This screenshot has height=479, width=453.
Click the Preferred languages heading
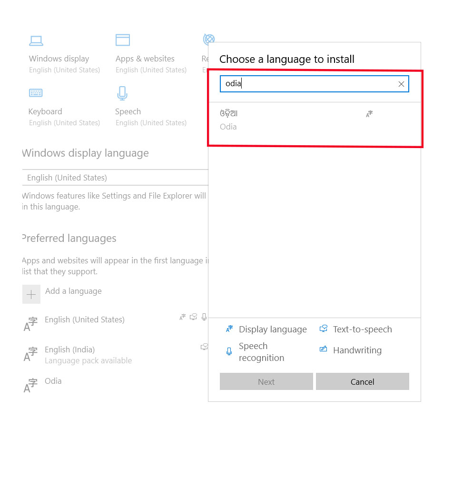tap(69, 238)
